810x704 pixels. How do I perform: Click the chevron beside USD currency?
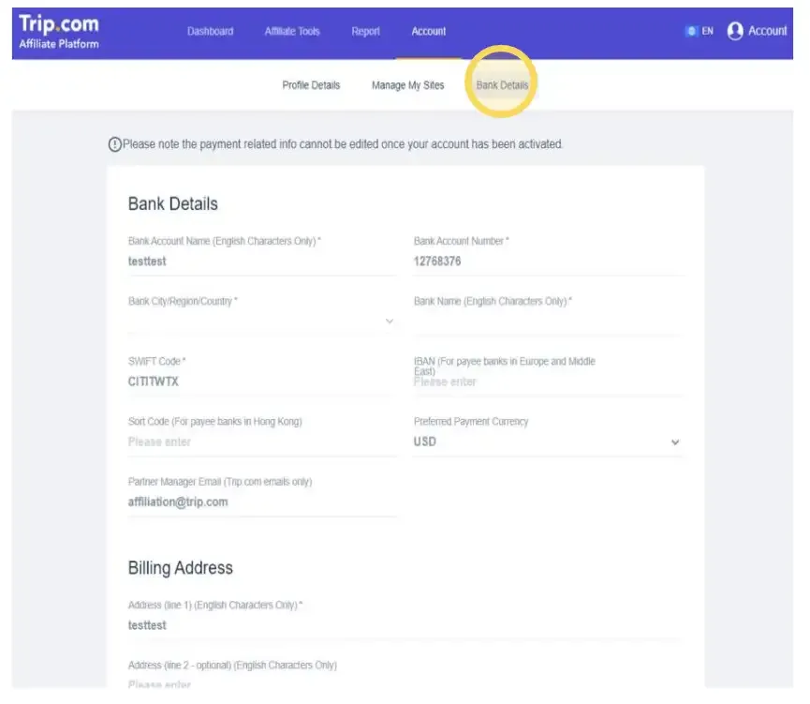click(673, 441)
